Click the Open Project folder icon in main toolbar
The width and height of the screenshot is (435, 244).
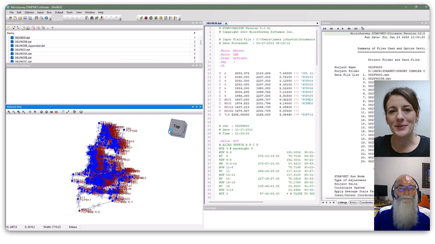(20, 18)
